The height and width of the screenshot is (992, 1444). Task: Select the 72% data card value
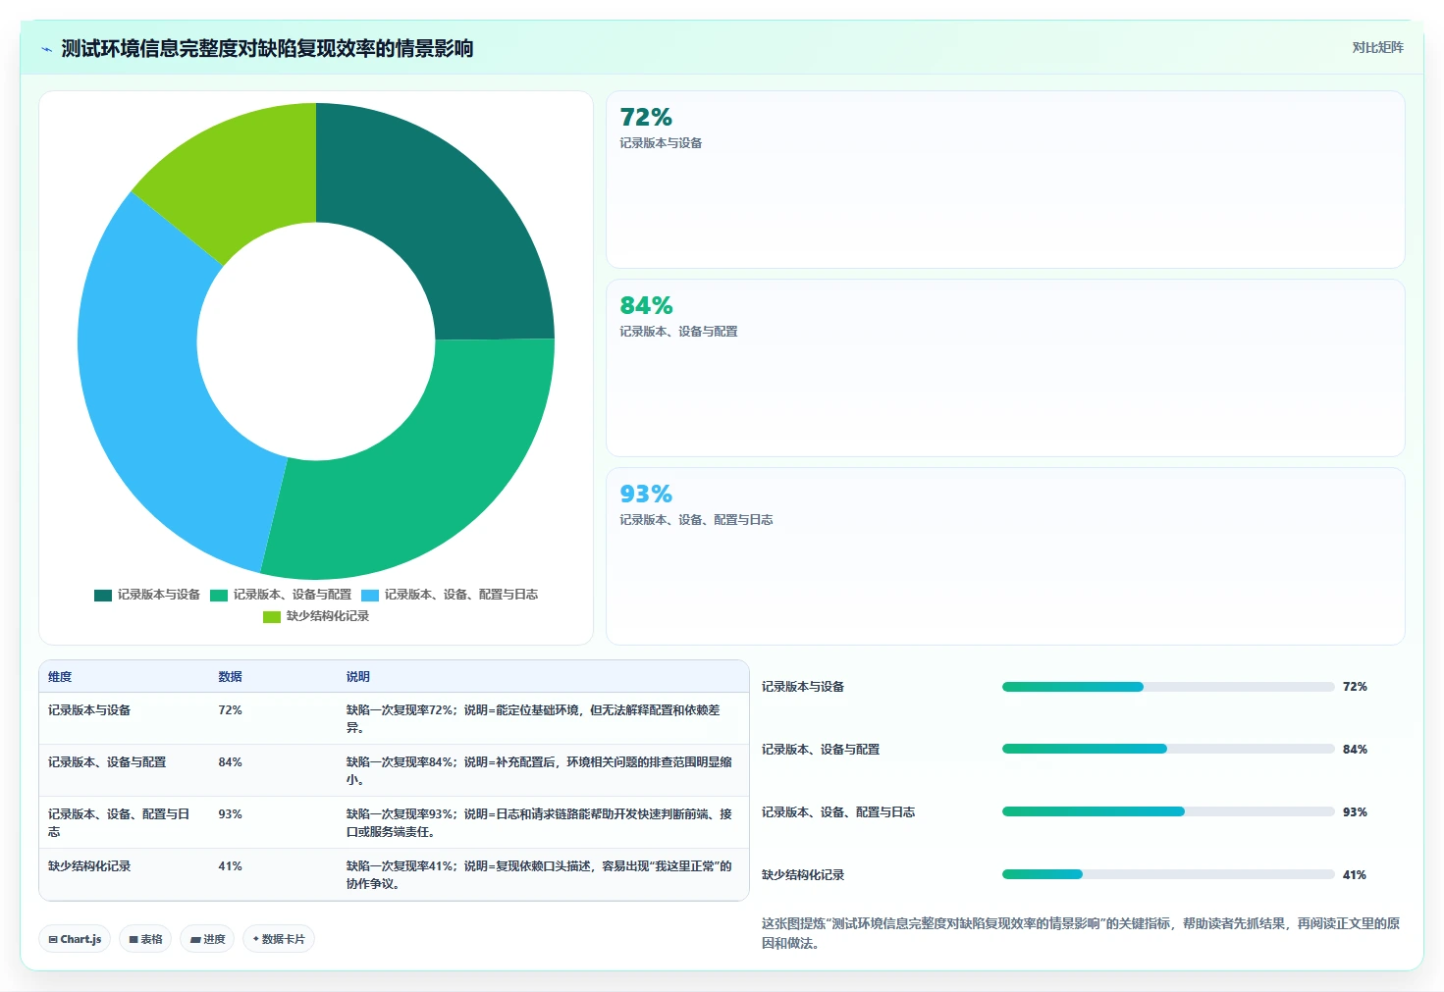(x=646, y=118)
